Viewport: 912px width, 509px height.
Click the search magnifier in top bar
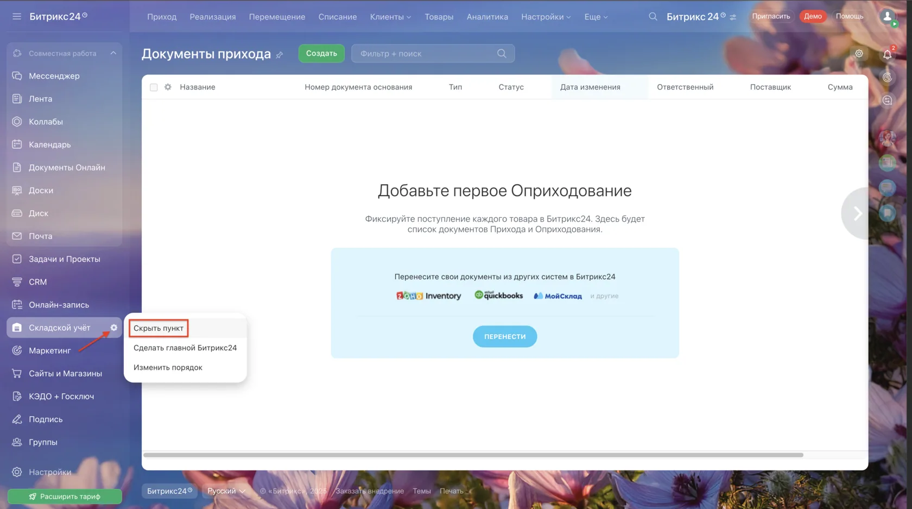[x=653, y=16]
